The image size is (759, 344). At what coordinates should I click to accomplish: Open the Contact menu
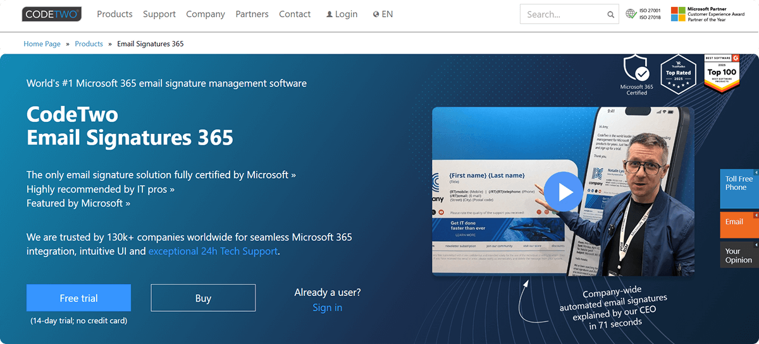[x=295, y=14]
